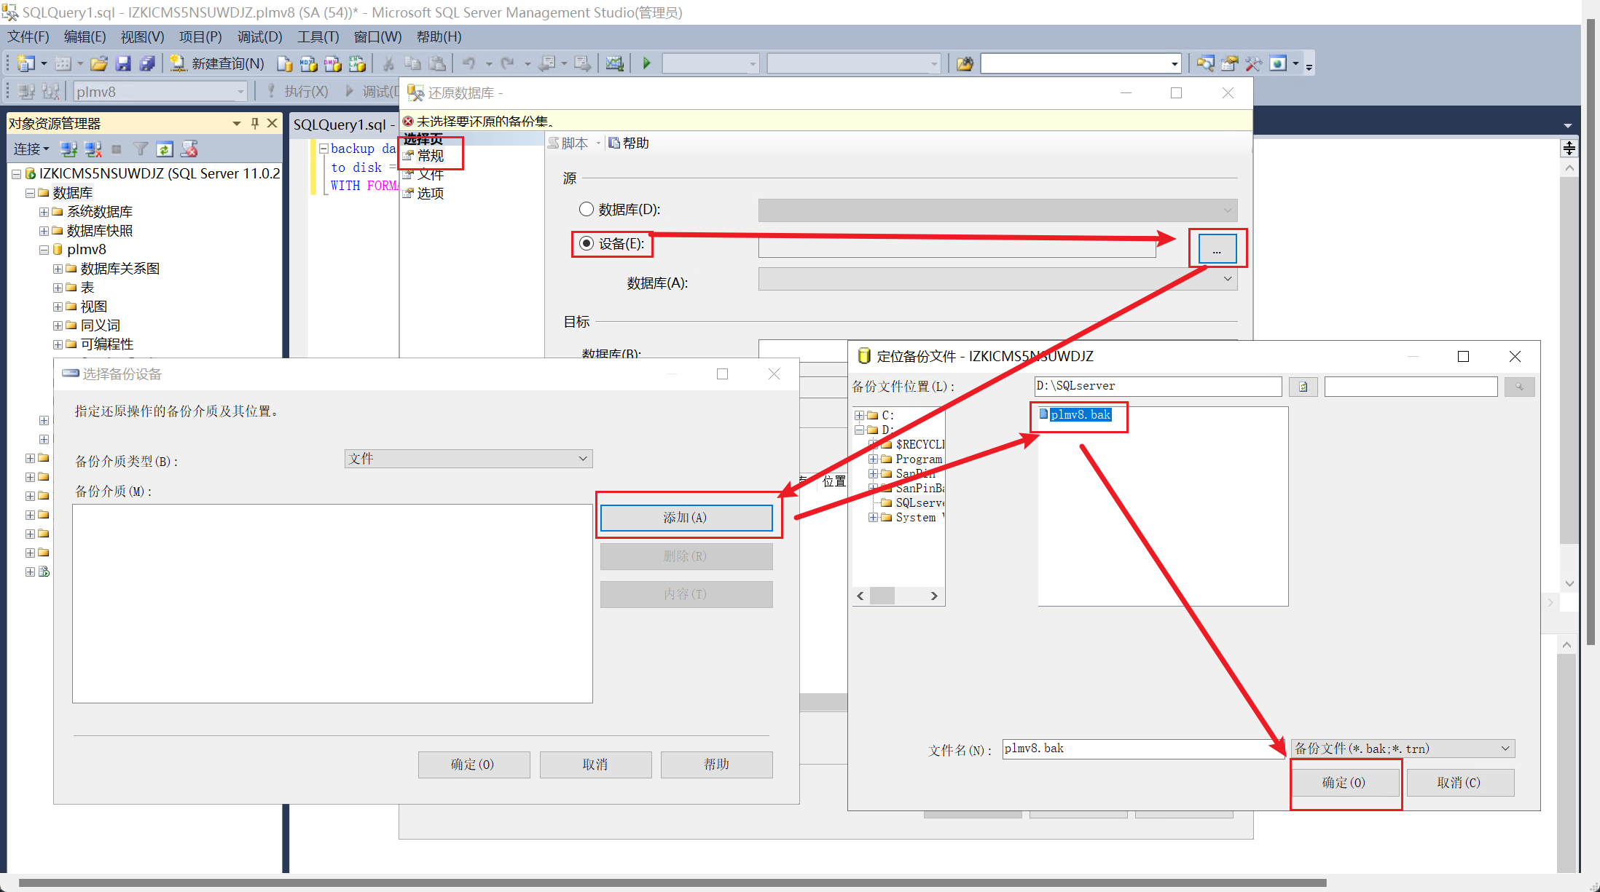Click the Redo arrow icon
This screenshot has width=1600, height=892.
[508, 64]
